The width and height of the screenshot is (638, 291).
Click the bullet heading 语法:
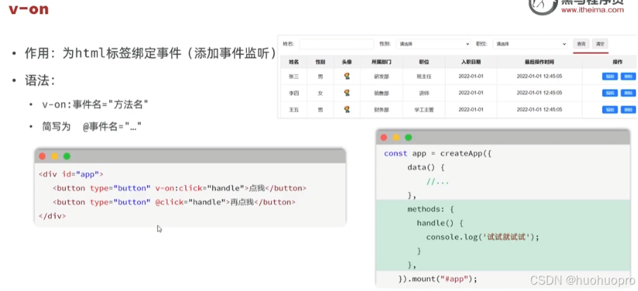tap(40, 80)
